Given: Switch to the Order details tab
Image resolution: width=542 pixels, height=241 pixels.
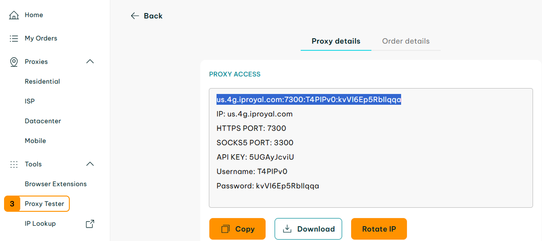Looking at the screenshot, I should point(406,41).
